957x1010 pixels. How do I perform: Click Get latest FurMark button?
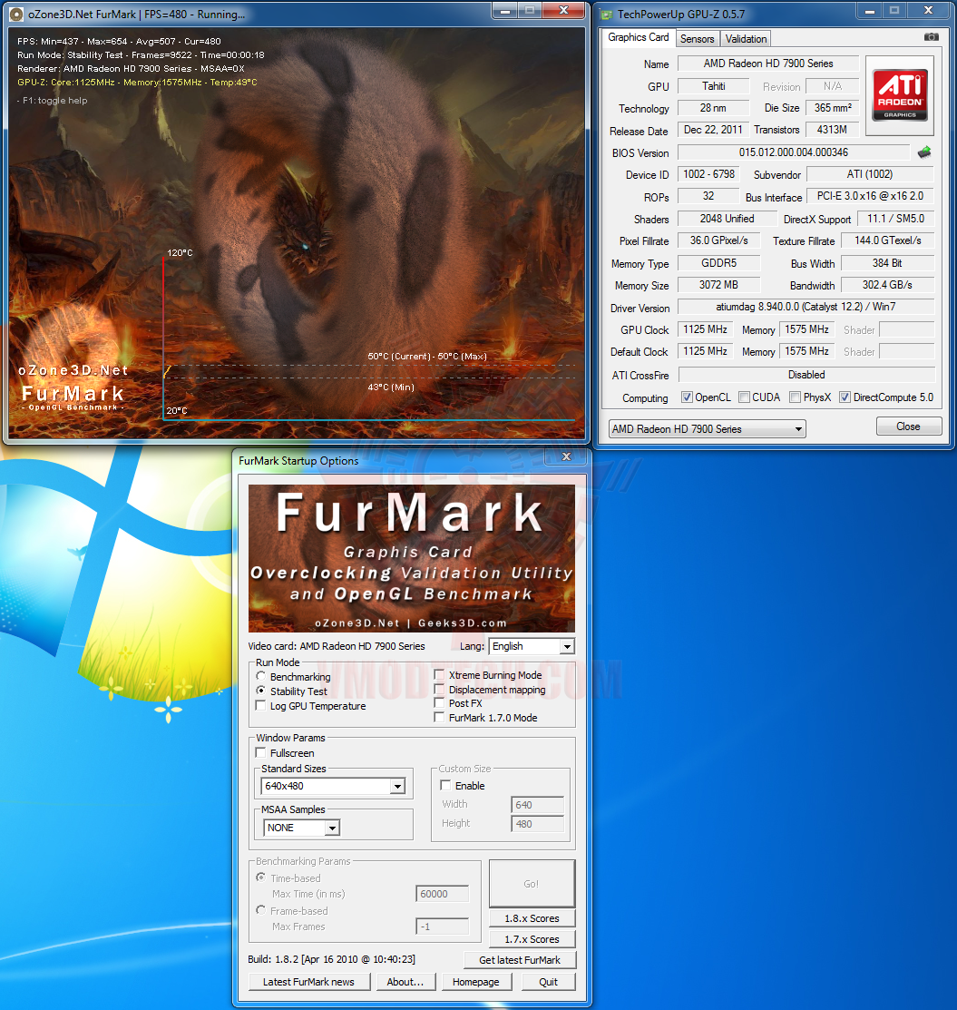(520, 960)
